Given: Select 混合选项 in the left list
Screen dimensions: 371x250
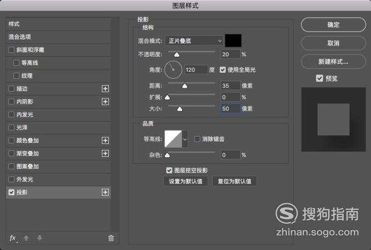Looking at the screenshot, I should click(58, 37).
